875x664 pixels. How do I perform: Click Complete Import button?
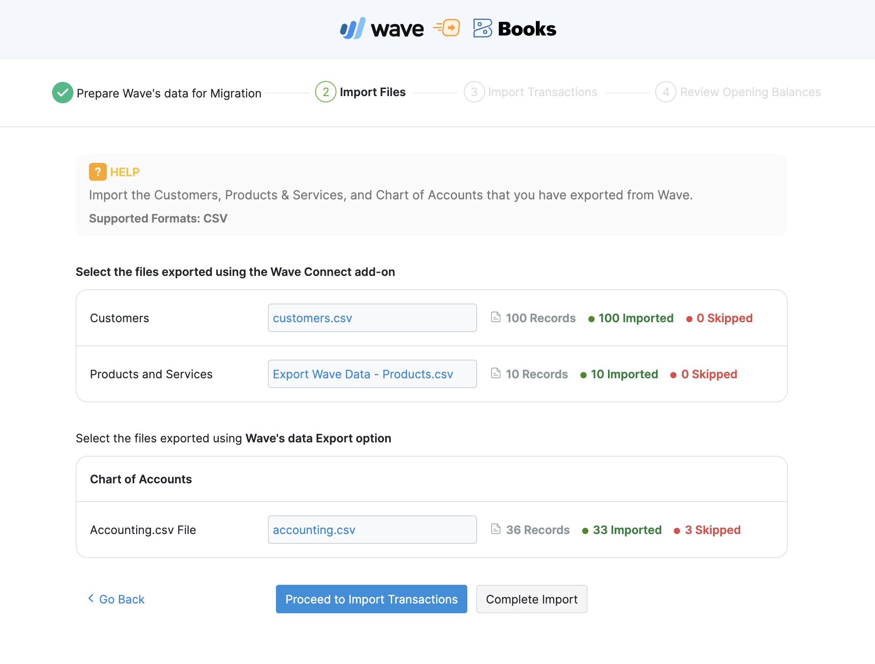point(531,599)
